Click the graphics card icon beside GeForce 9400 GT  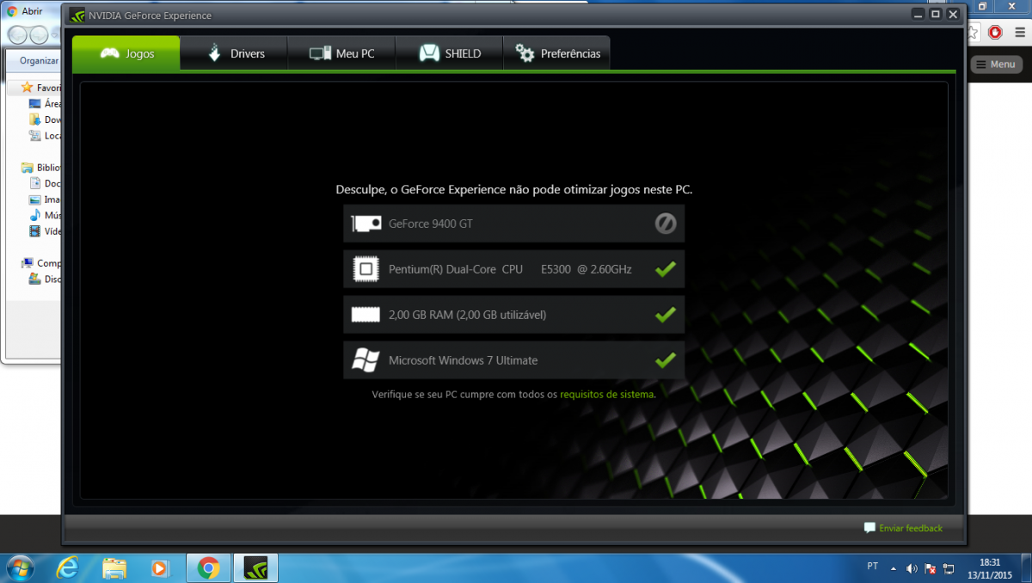point(366,224)
